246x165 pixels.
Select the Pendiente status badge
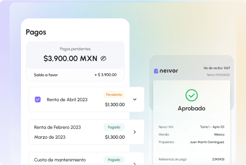pyautogui.click(x=114, y=95)
